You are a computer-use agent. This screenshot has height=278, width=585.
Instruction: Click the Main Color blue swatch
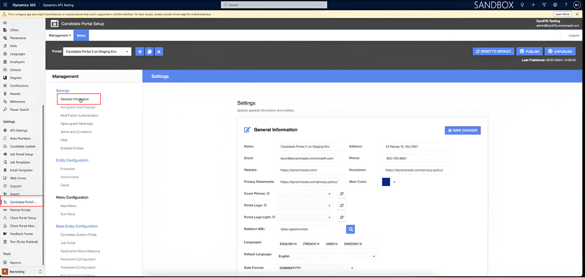386,182
